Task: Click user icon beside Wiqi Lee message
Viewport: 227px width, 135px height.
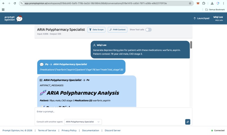Action: [94, 45]
